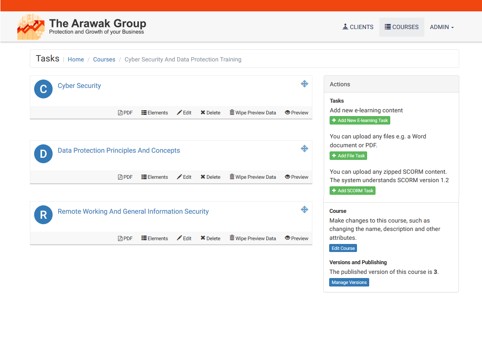Viewport: 482px width, 342px height.
Task: View Elements of Data Protection Principles task
Action: click(x=154, y=177)
